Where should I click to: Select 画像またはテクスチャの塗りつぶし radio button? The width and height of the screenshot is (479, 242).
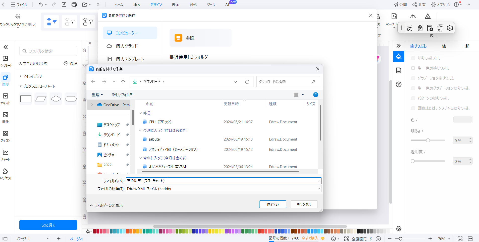pyautogui.click(x=413, y=108)
